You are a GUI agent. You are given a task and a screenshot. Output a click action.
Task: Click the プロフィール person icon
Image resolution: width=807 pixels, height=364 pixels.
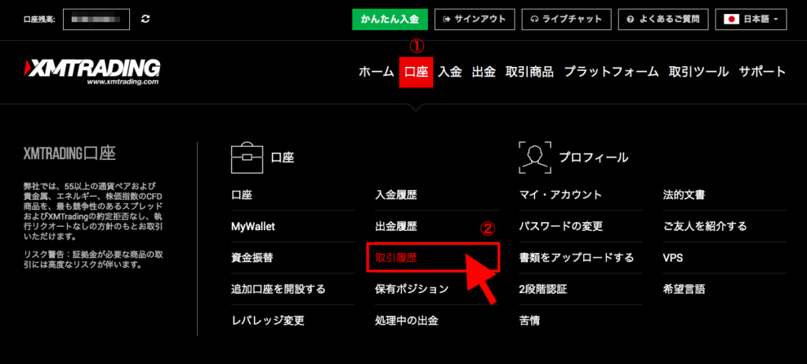tap(535, 158)
